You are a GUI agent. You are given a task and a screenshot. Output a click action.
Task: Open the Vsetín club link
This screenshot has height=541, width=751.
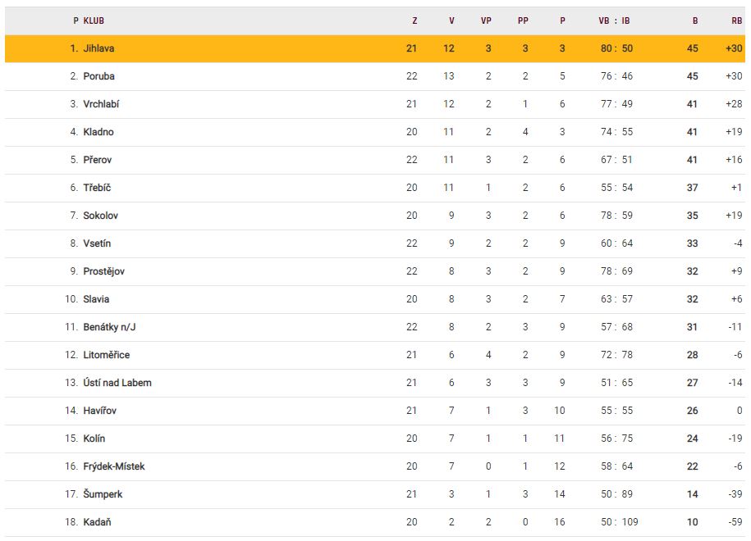97,243
